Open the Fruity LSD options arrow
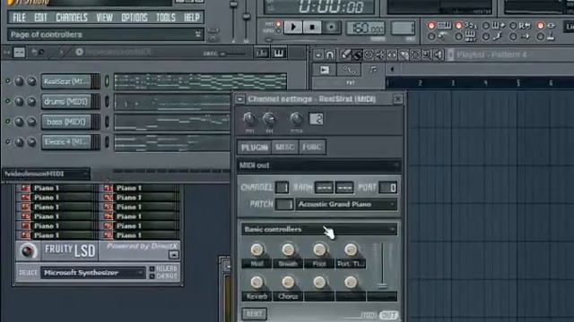Screen dimensions: 574x322 point(174,255)
